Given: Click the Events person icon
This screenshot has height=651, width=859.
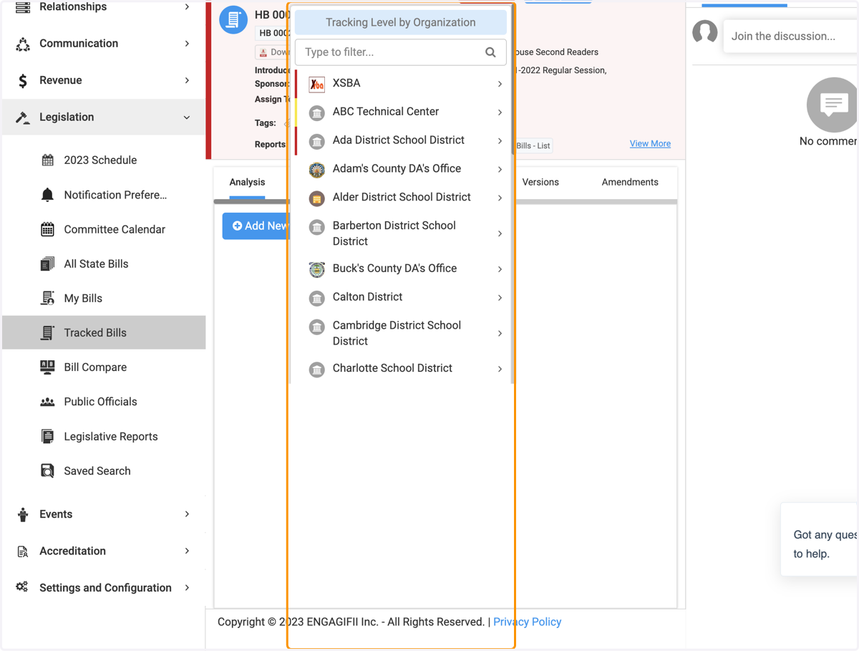Looking at the screenshot, I should (23, 514).
